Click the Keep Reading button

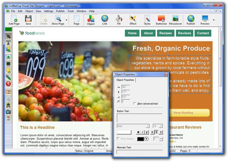pyautogui.click(x=189, y=113)
